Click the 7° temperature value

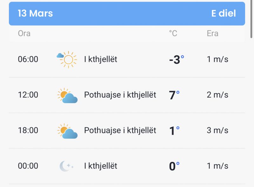click(x=174, y=95)
